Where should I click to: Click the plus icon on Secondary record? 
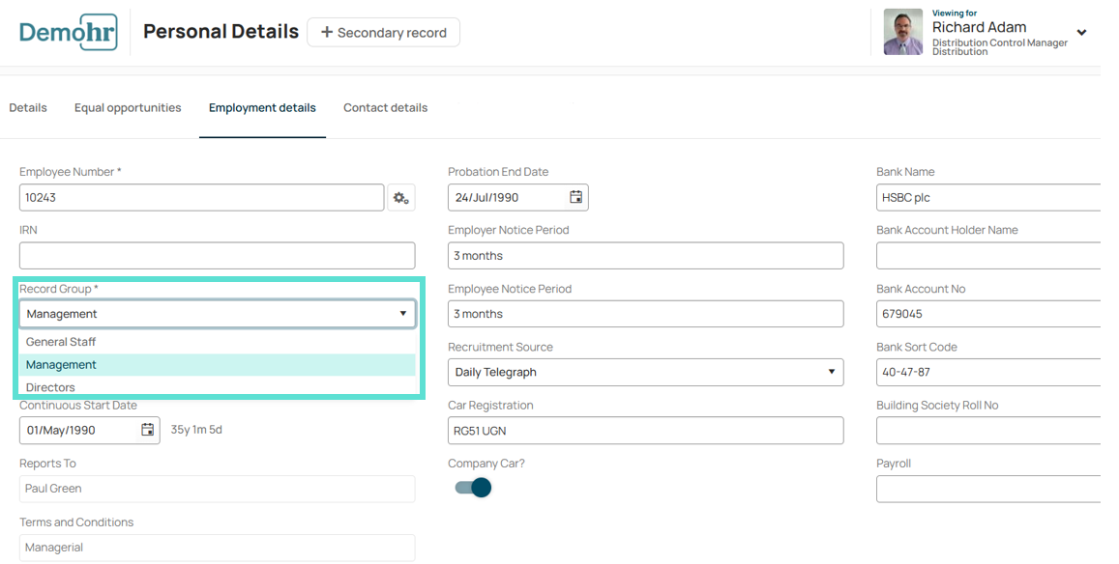point(327,32)
